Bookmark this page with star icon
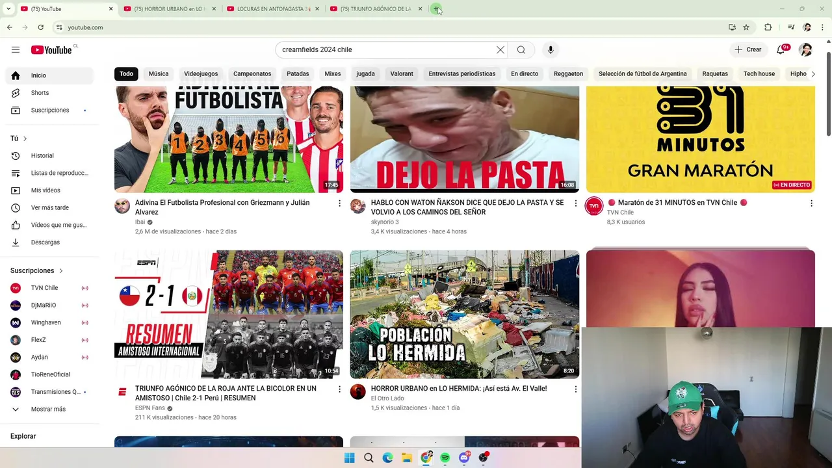This screenshot has height=468, width=832. coord(746,27)
